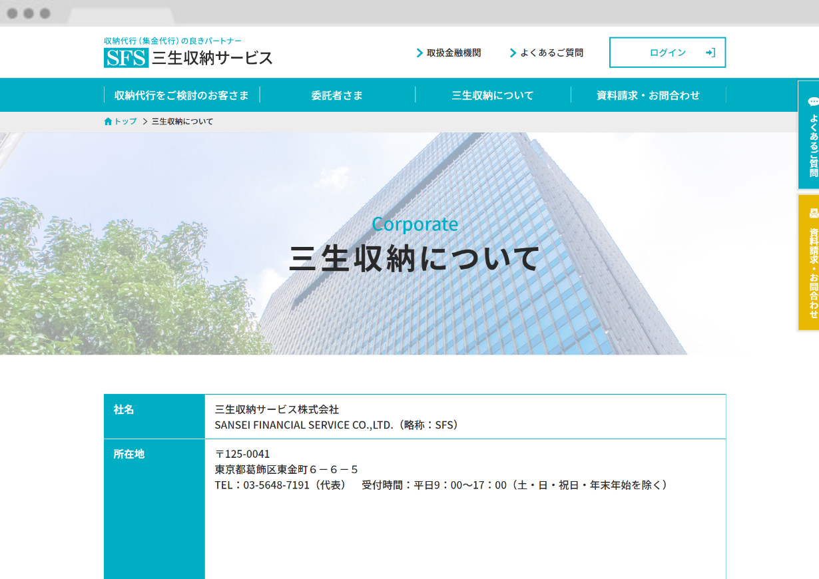Viewport: 819px width, 579px height.
Task: Click the icon on yellow 資料請求 side tab
Action: tap(813, 213)
